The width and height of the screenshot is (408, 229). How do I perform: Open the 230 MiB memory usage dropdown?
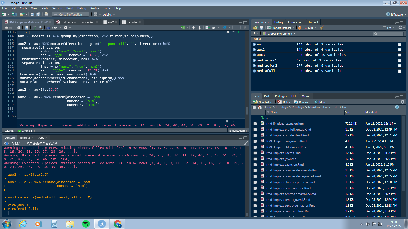(x=307, y=28)
